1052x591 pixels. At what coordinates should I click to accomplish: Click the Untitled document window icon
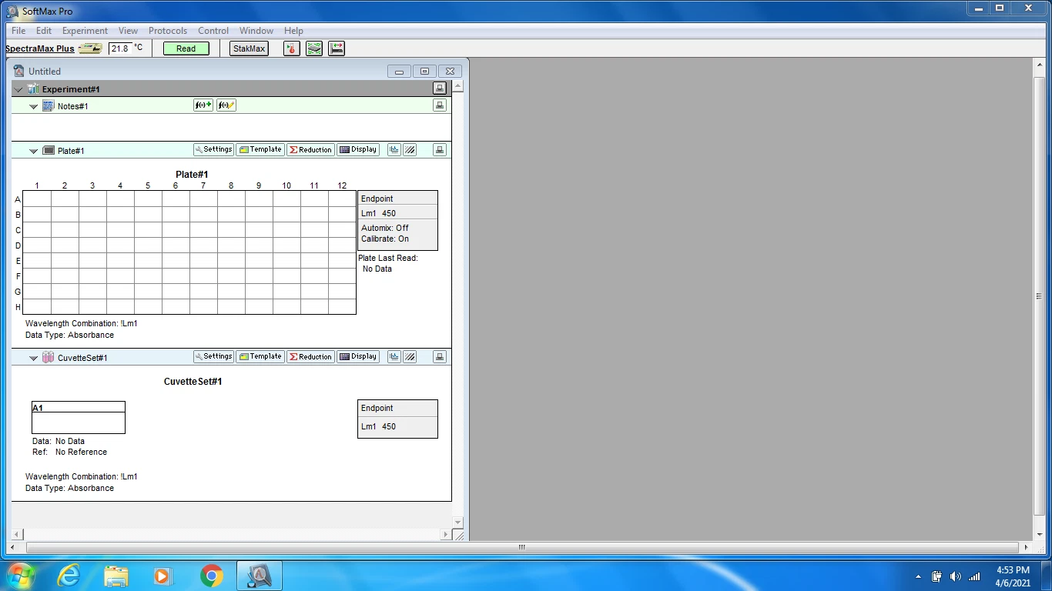pyautogui.click(x=19, y=71)
